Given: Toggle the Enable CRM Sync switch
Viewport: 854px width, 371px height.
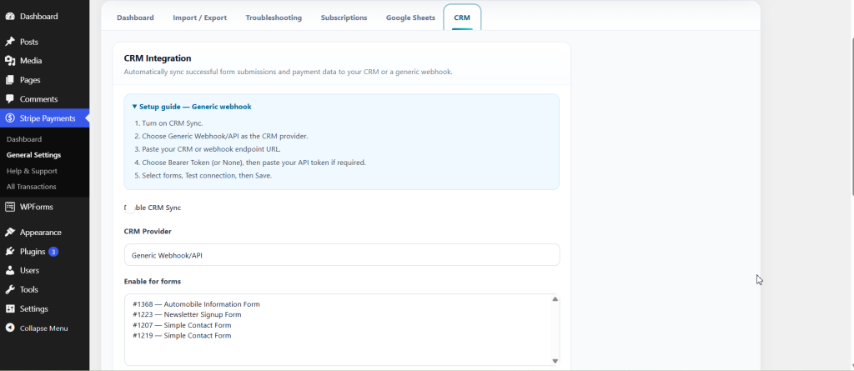Looking at the screenshot, I should pos(130,208).
